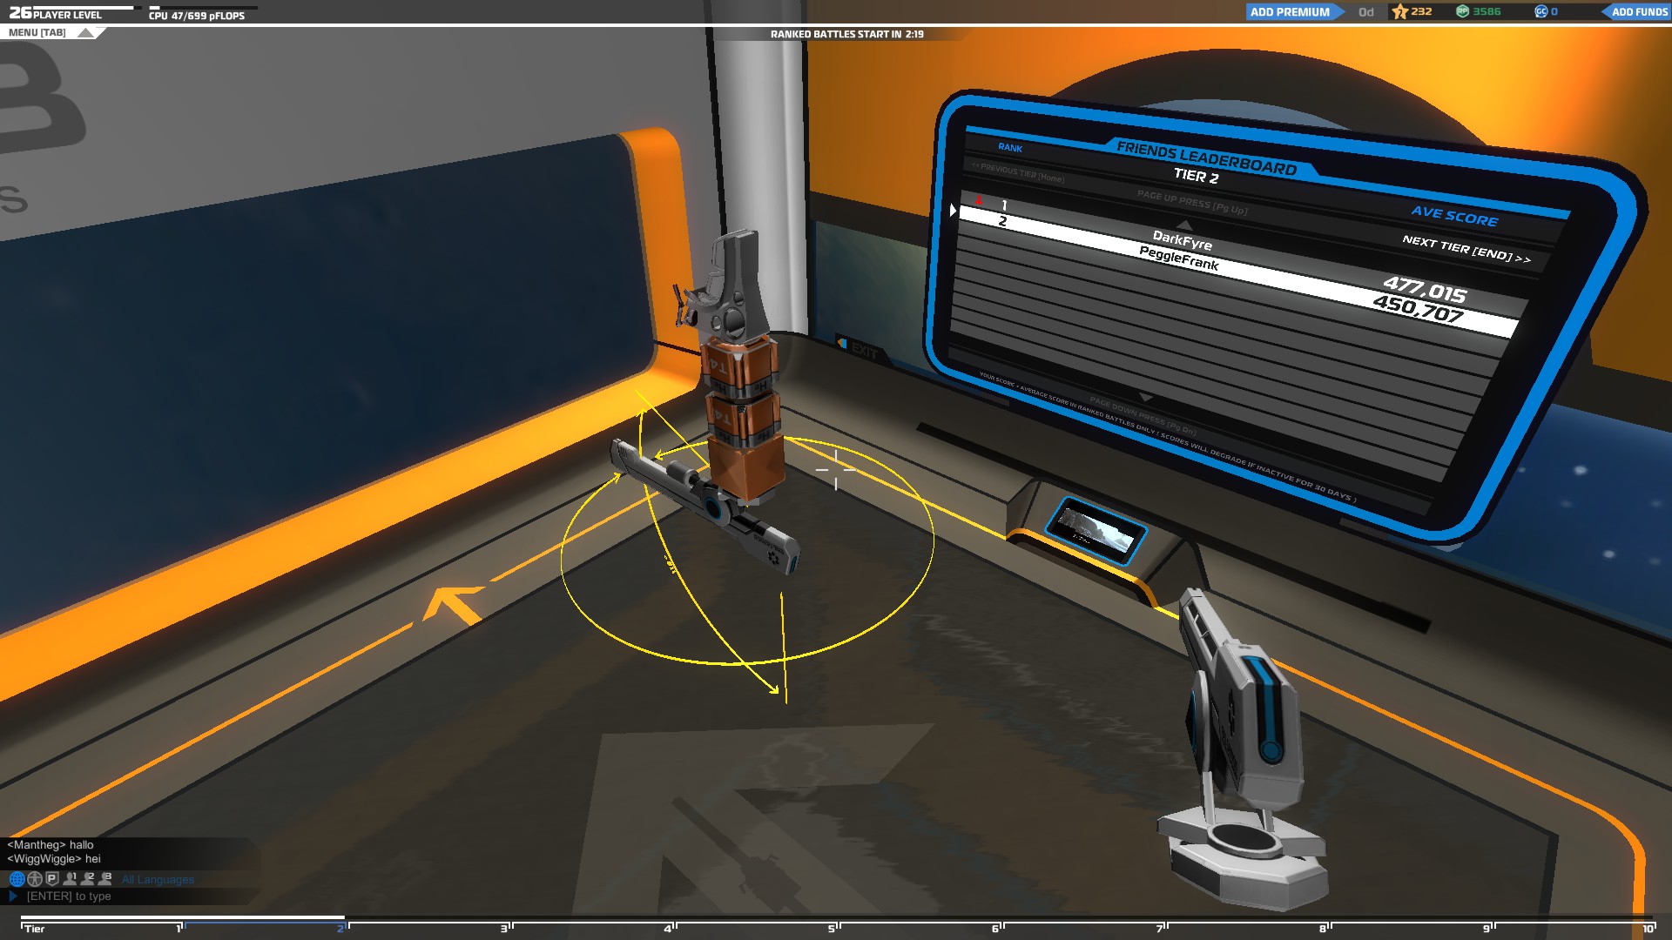The image size is (1672, 940).
Task: Click the green RP currency icon
Action: [1463, 11]
